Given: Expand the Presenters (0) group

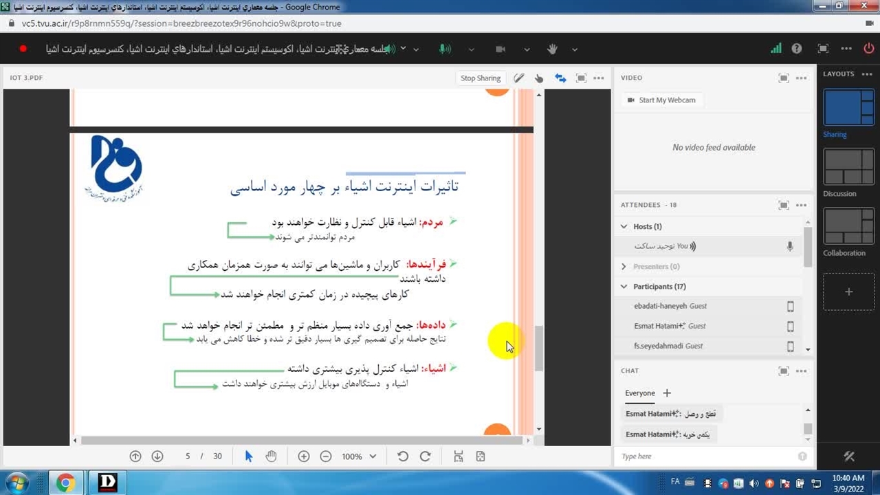Looking at the screenshot, I should coord(624,267).
